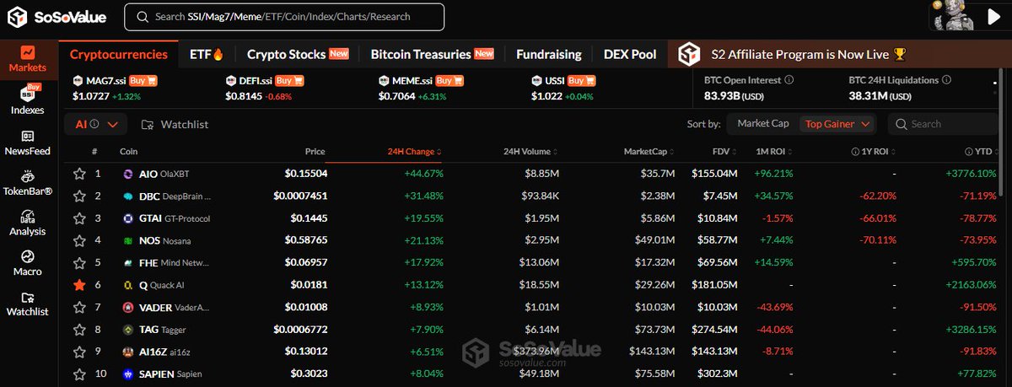The width and height of the screenshot is (1012, 387).
Task: Star DBC DeepBrain to watchlist
Action: (x=79, y=196)
